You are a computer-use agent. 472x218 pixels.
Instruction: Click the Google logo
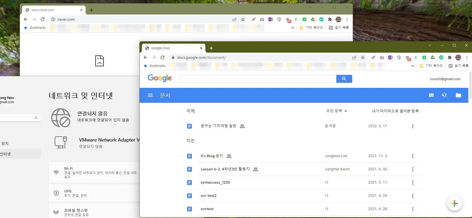160,78
